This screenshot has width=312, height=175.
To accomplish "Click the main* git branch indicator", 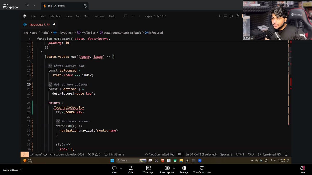I will click(36, 154).
